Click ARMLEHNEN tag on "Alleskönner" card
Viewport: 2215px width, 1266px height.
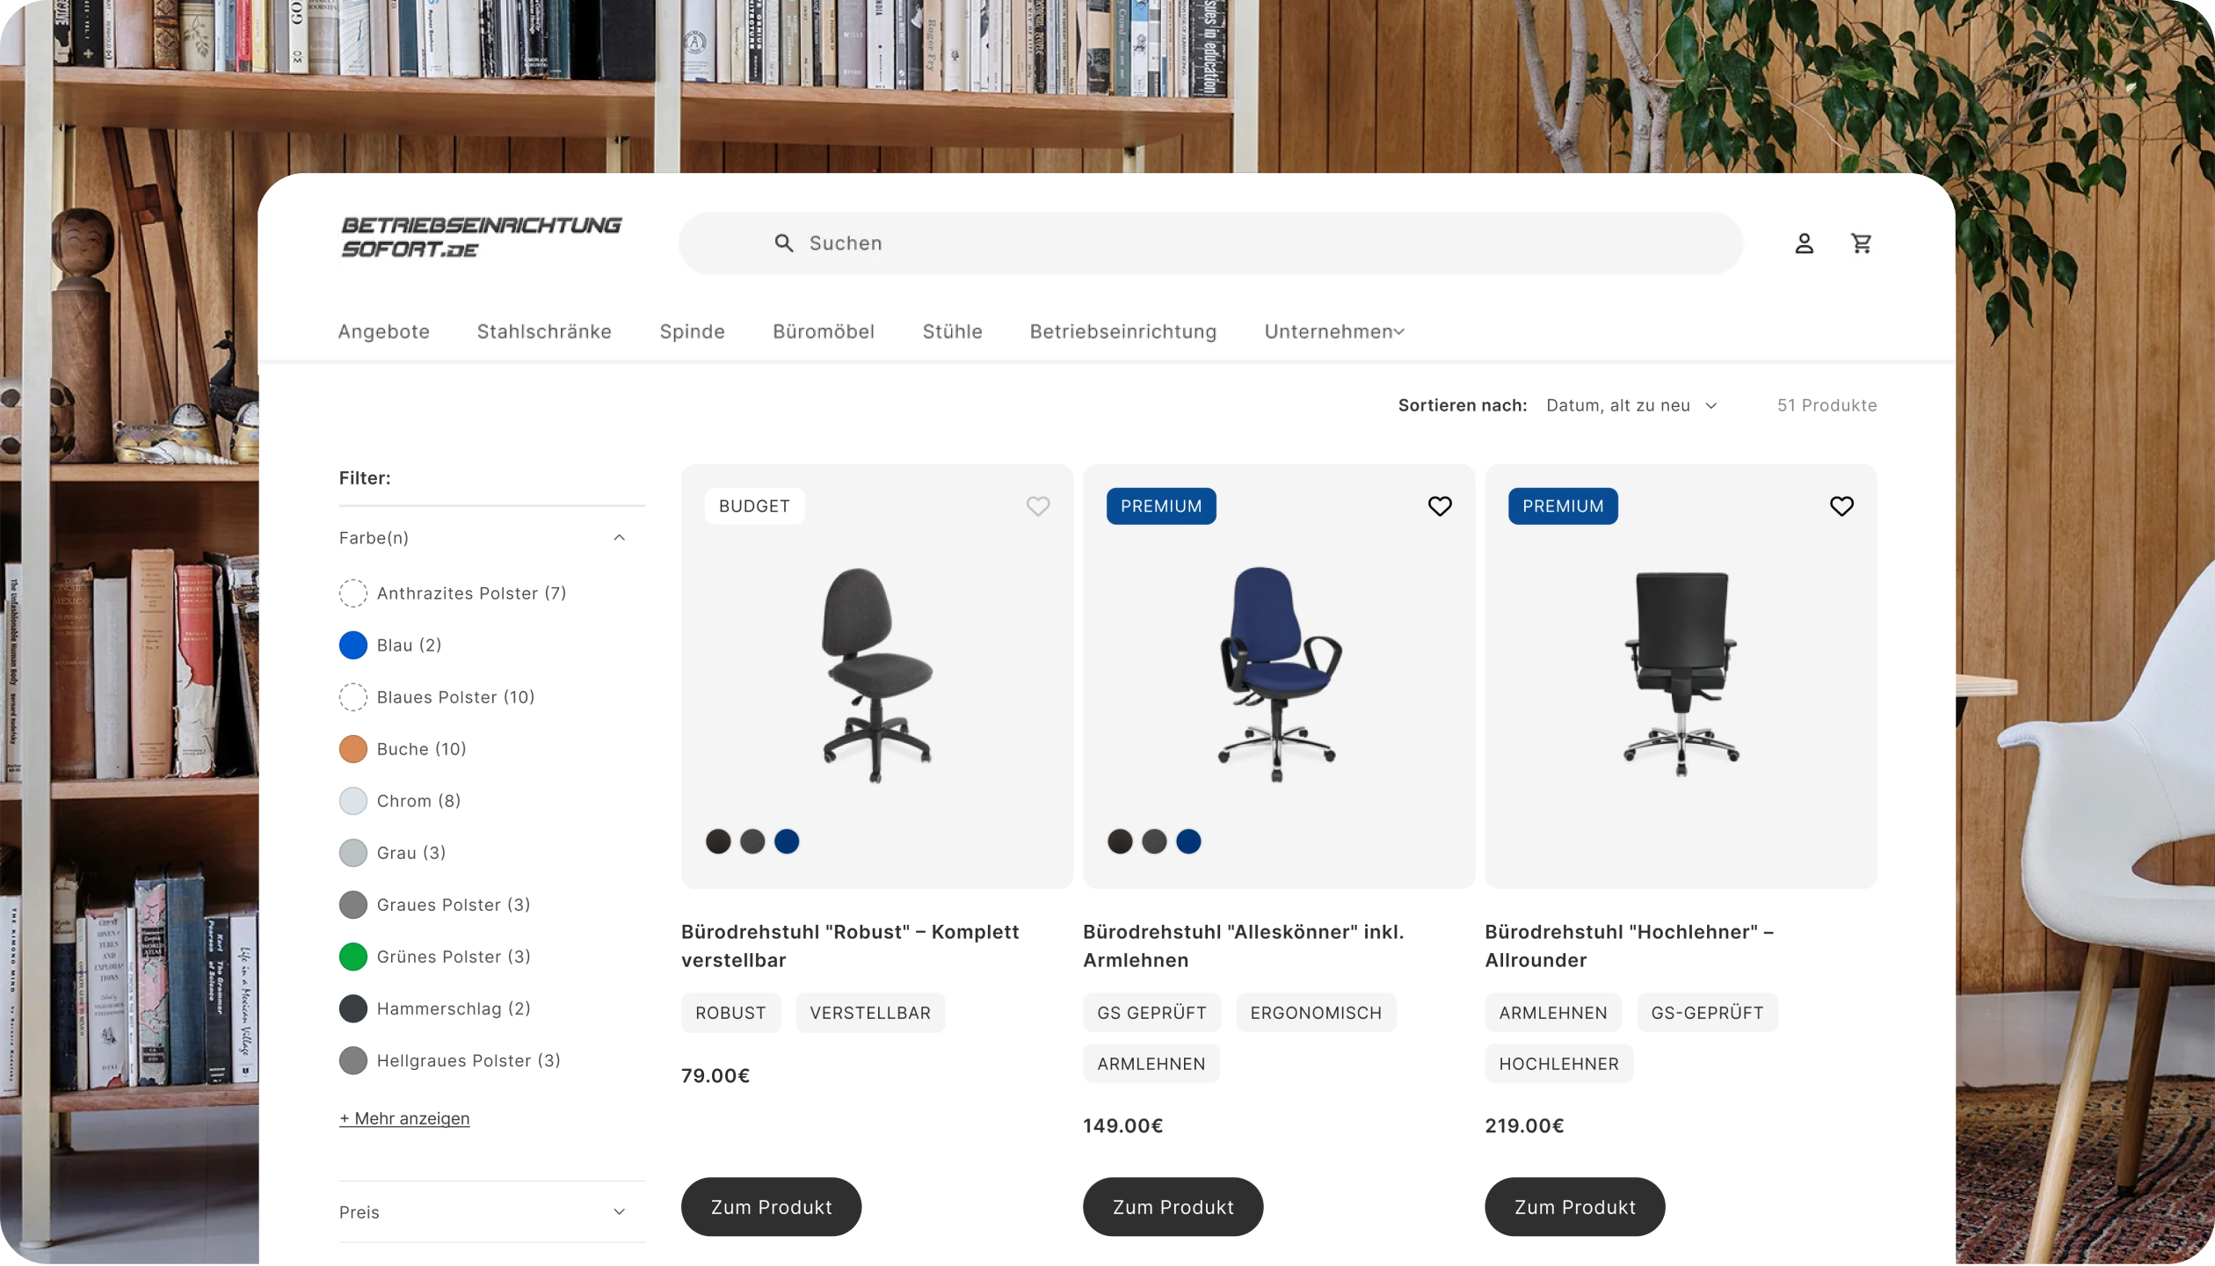coord(1151,1064)
